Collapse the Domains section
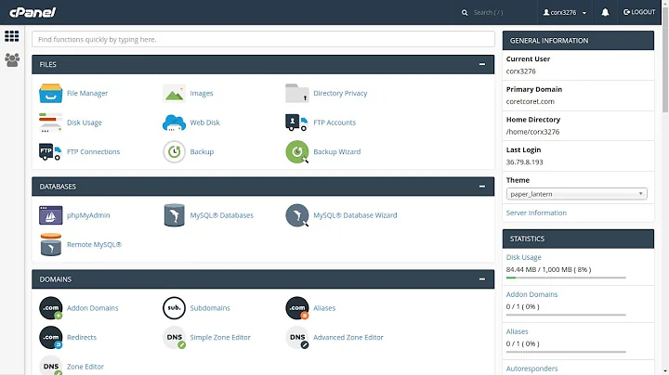The image size is (669, 375). coord(482,279)
